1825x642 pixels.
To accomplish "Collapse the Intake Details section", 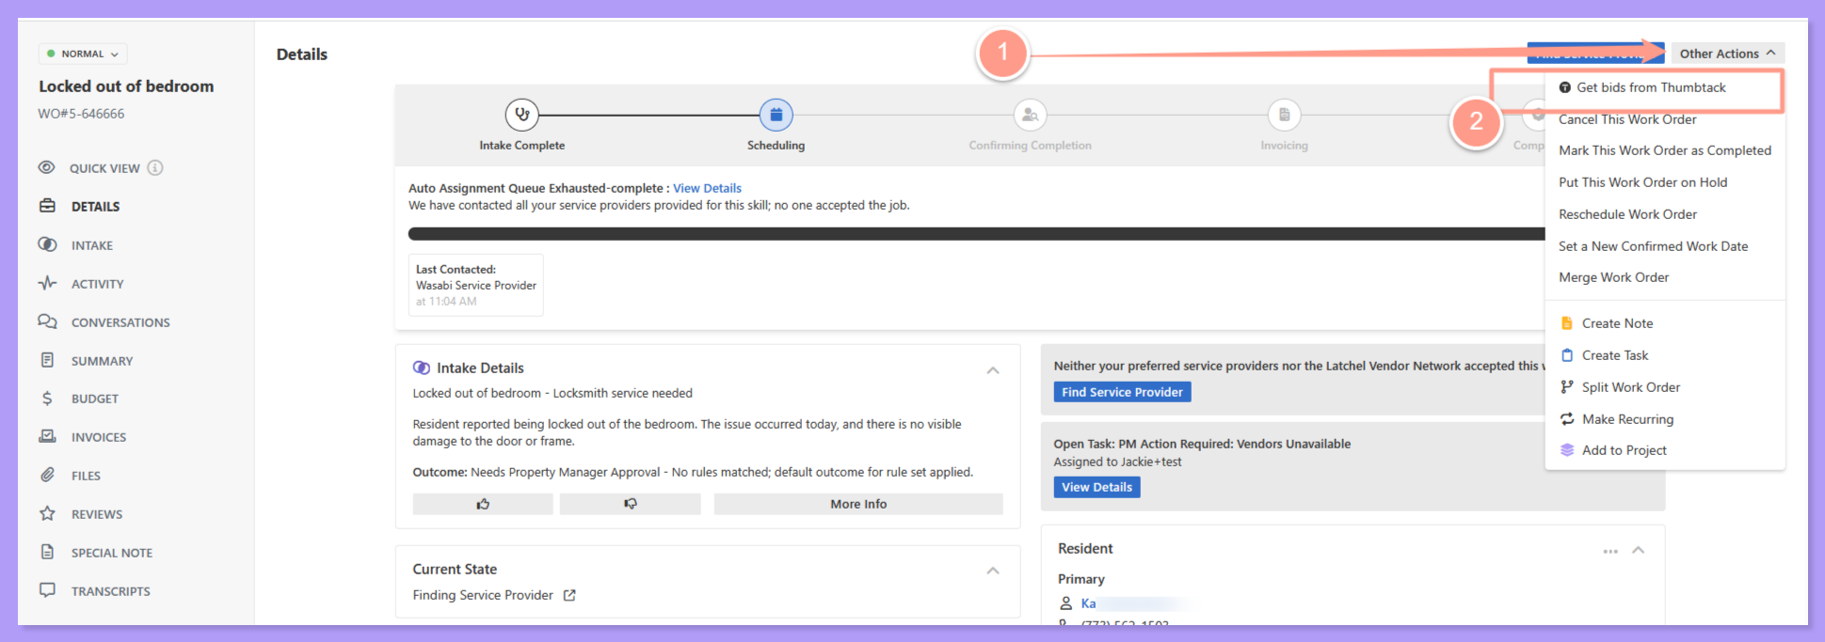I will point(993,370).
